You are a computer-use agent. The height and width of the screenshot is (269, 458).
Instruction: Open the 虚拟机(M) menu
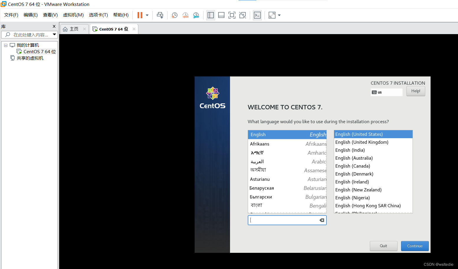pyautogui.click(x=73, y=15)
